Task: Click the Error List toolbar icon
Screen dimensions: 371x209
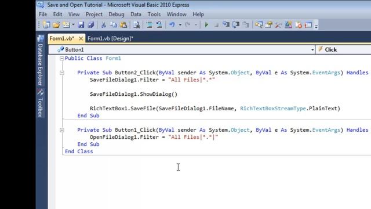Action: coord(299,24)
